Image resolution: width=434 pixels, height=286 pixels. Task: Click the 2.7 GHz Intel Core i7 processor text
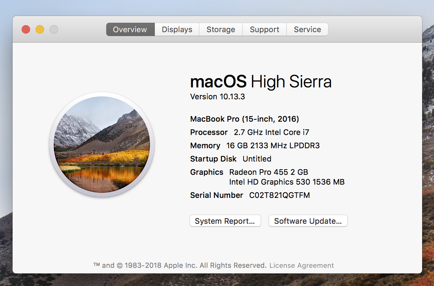271,133
